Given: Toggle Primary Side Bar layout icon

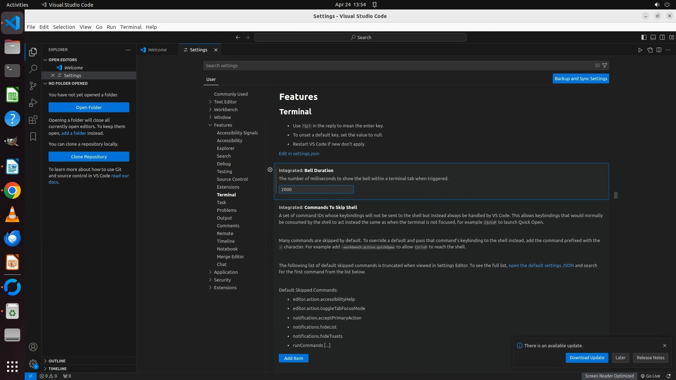Looking at the screenshot, I should tap(644, 37).
